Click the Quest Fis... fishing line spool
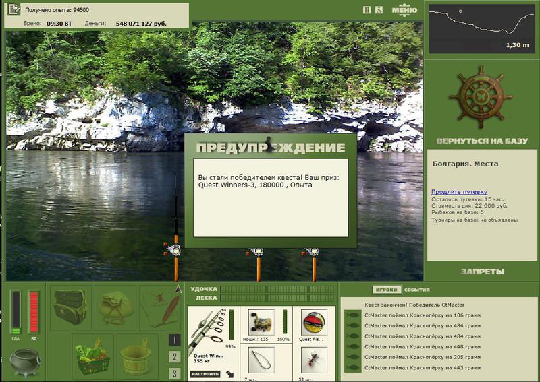Screen dimensions: 540x382 pyautogui.click(x=314, y=322)
